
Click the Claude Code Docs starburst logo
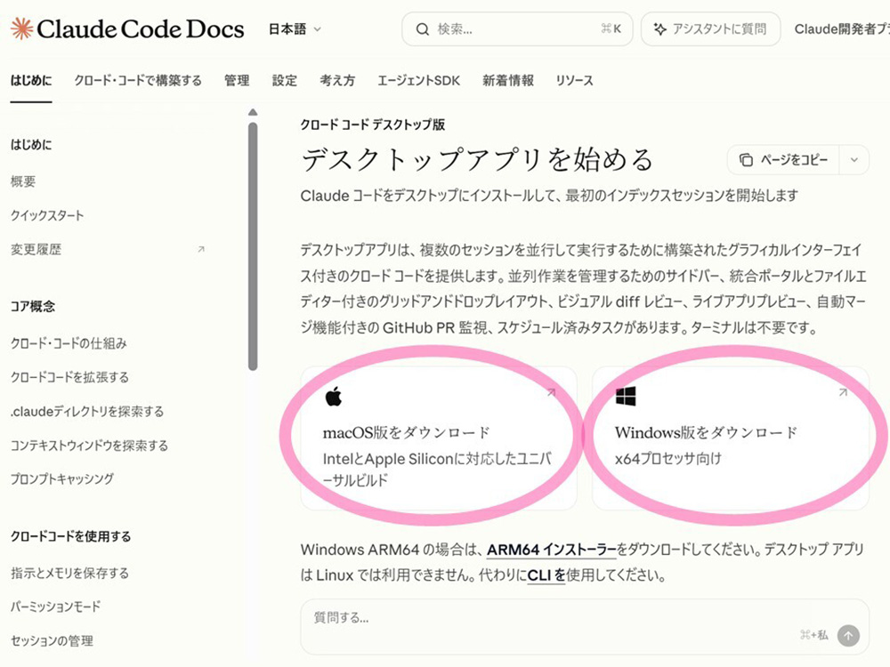pyautogui.click(x=21, y=28)
